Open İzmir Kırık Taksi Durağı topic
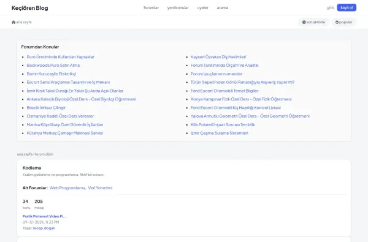This screenshot has height=242, width=368. pyautogui.click(x=75, y=91)
